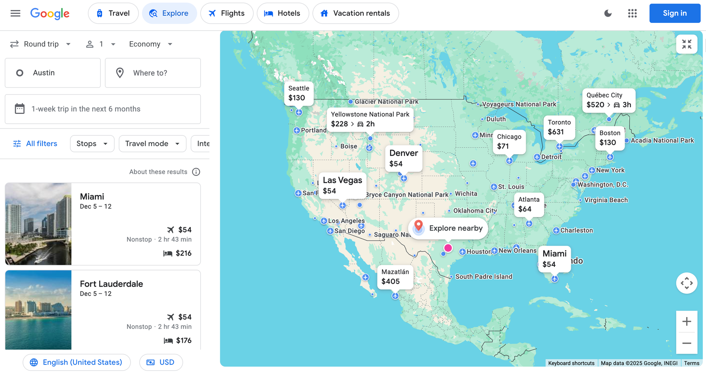Click the destination pin icon
Viewport: 706px width, 373px height.
(x=120, y=73)
